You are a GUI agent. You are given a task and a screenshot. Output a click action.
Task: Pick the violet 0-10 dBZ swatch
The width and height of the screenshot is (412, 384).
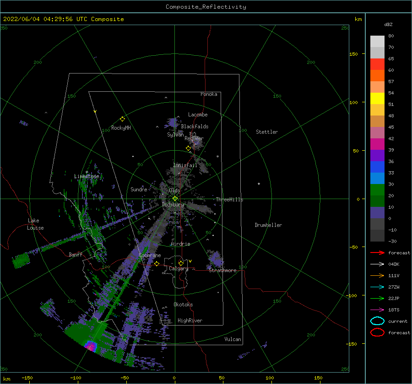click(x=377, y=212)
